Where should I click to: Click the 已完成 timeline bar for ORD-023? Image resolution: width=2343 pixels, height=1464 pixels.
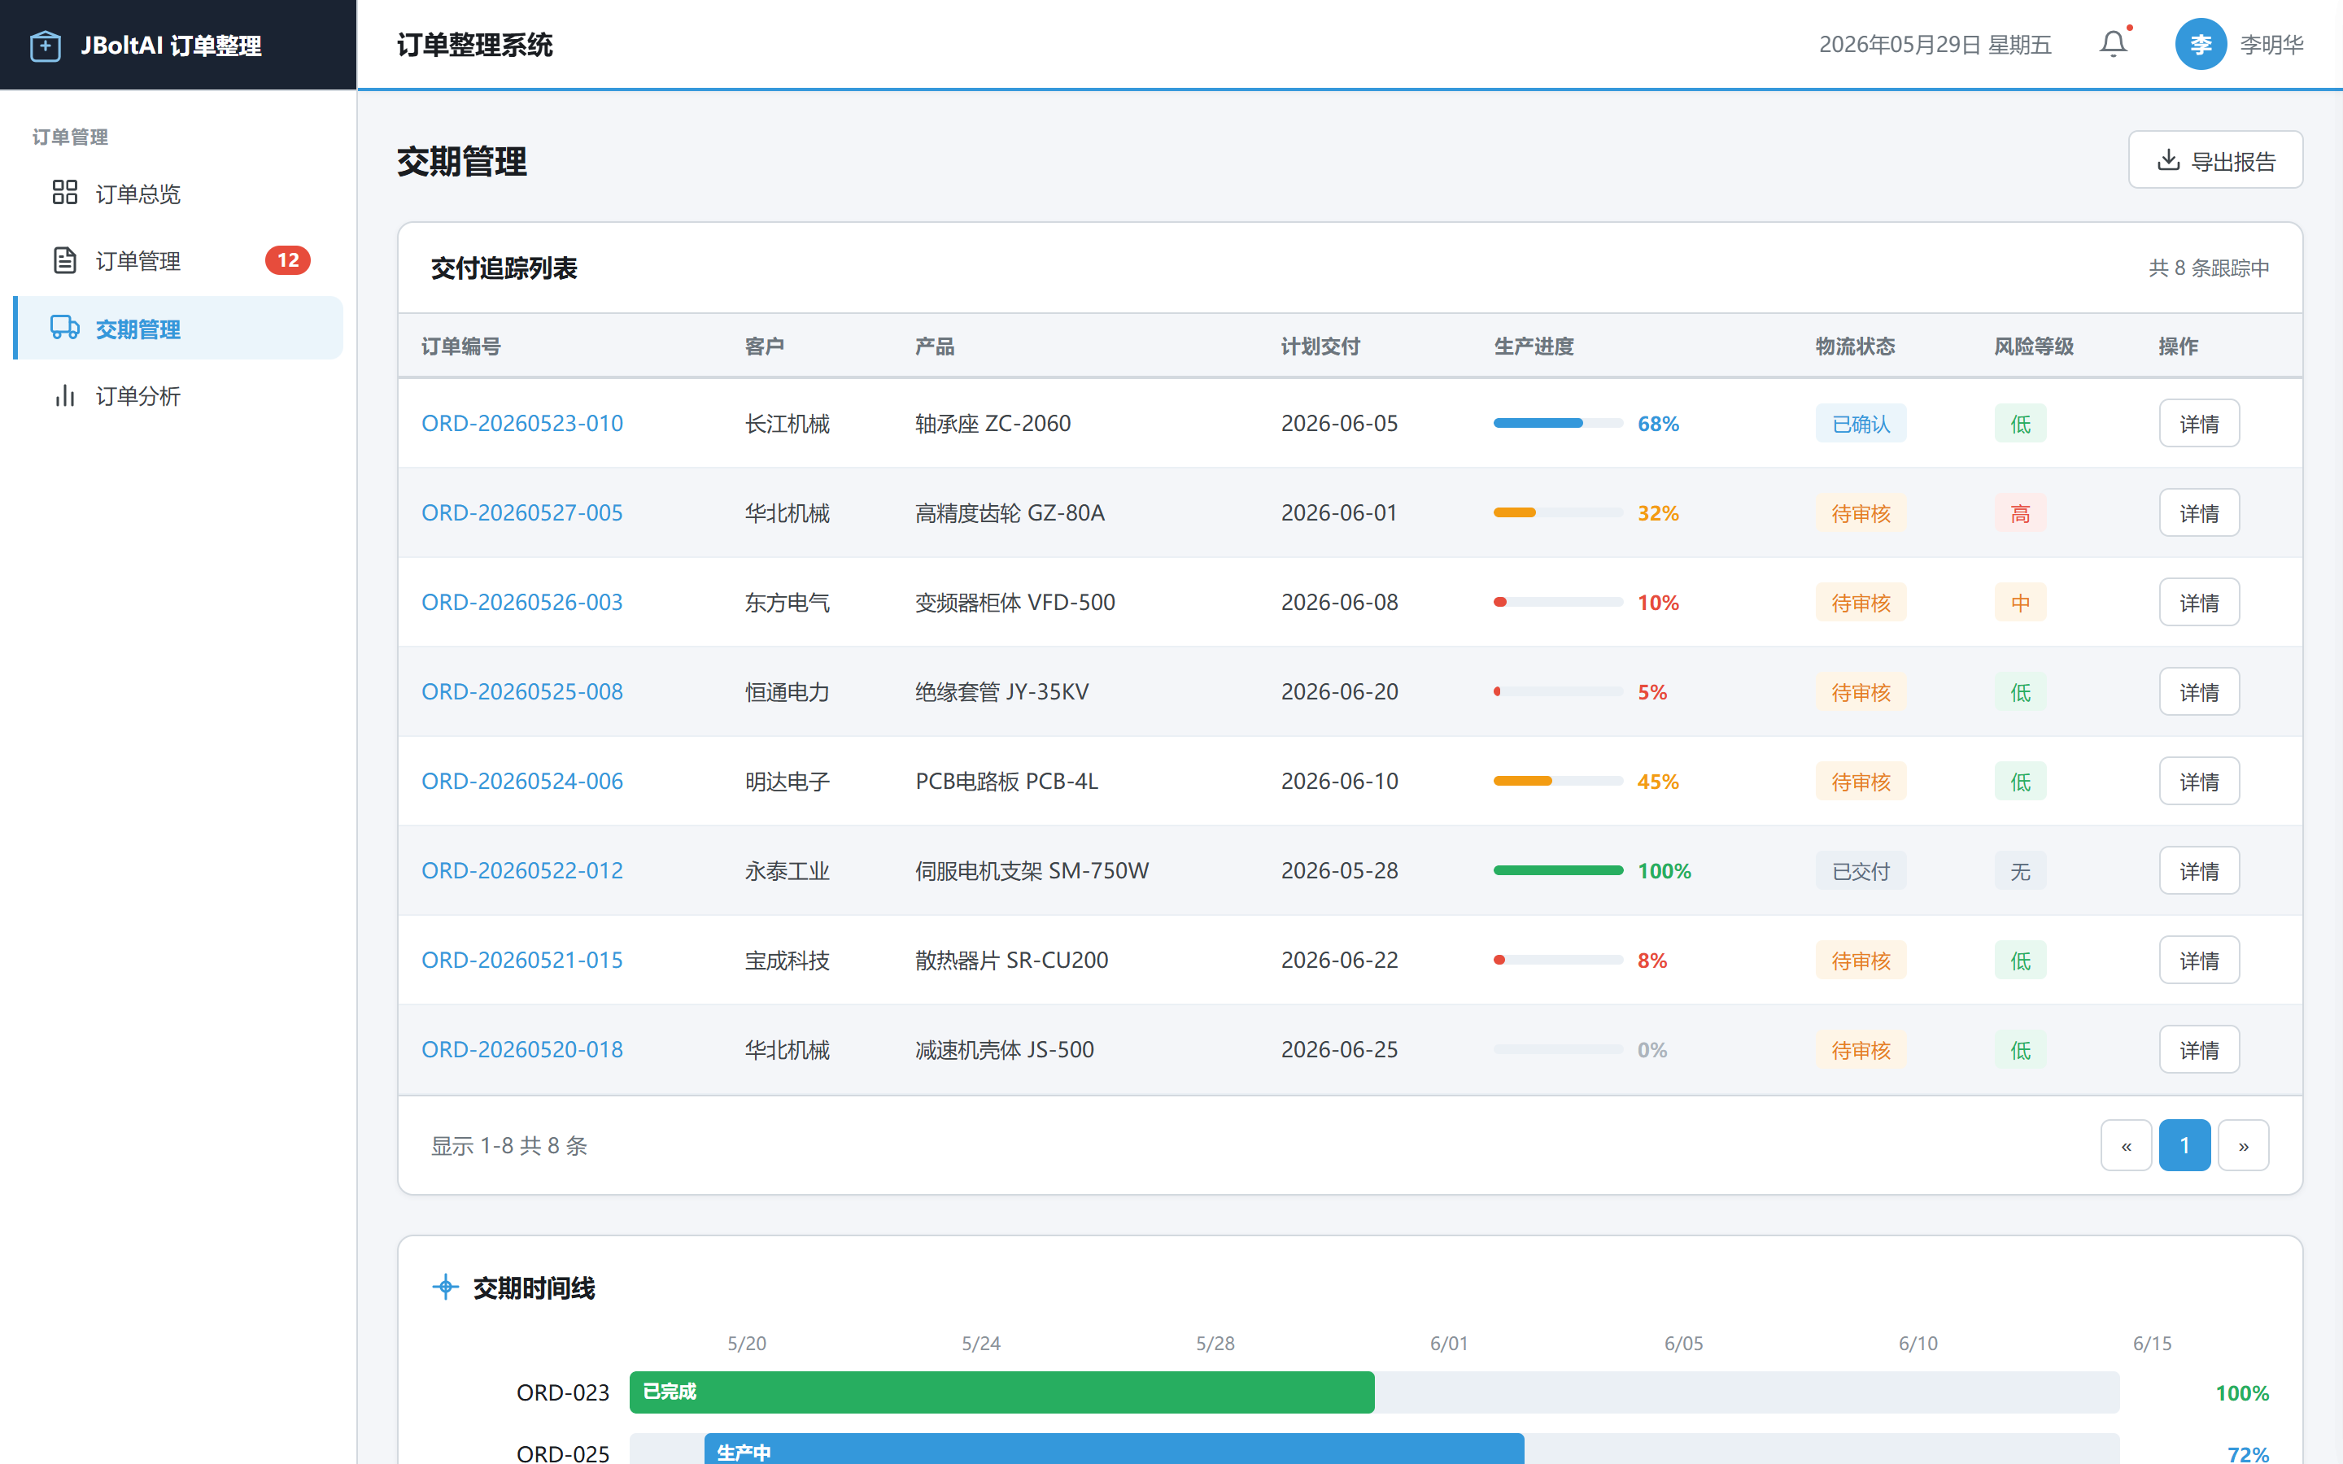coord(1001,1392)
